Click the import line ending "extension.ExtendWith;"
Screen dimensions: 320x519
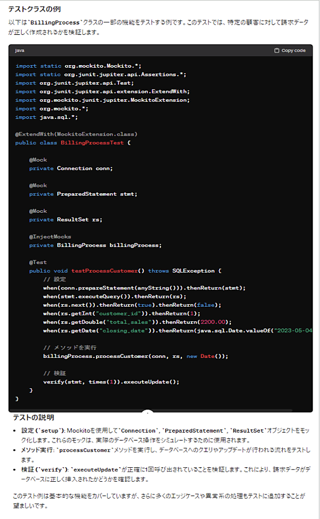(102, 92)
